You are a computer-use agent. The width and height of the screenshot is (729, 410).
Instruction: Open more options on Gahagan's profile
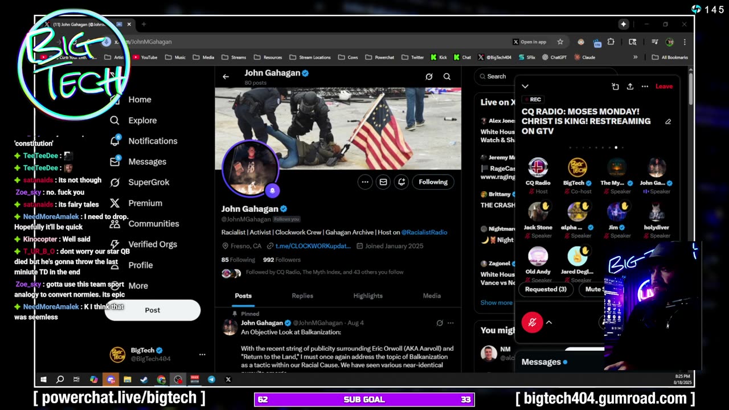tap(365, 182)
